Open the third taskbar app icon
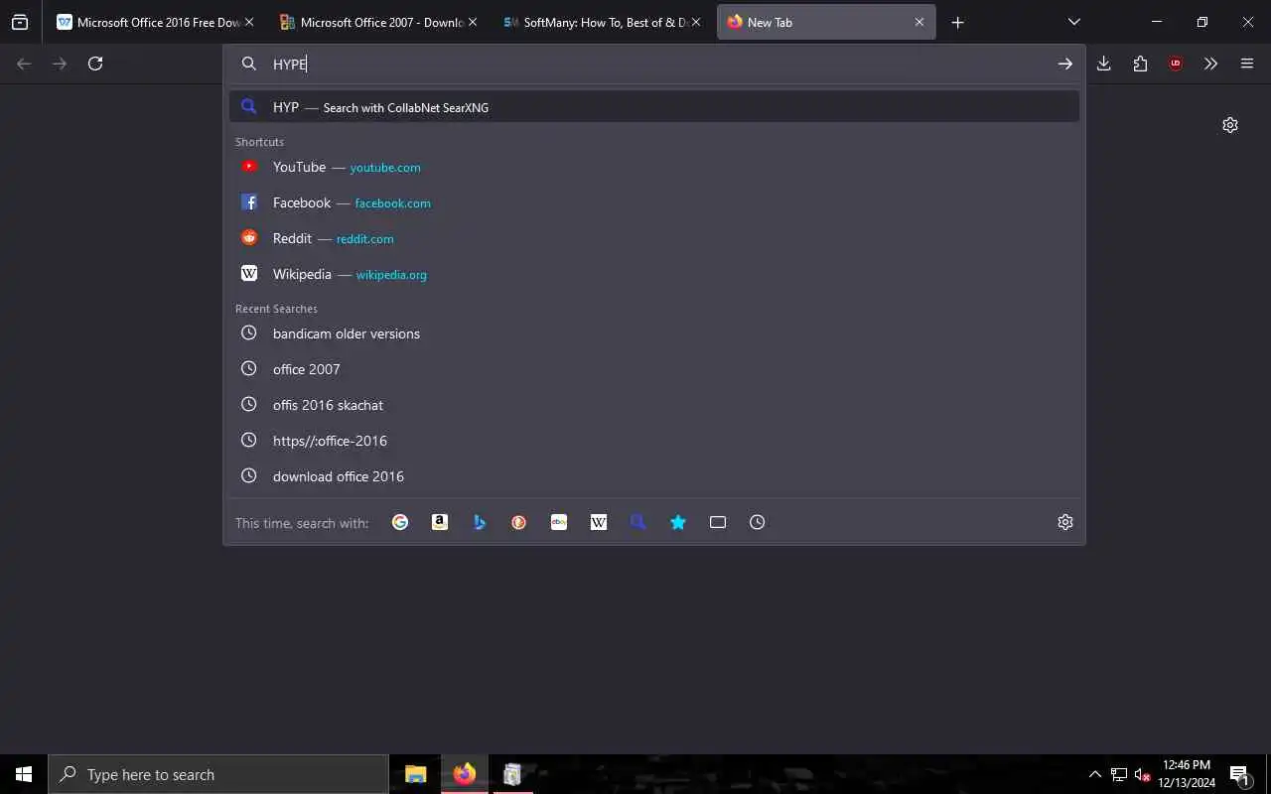This screenshot has width=1271, height=794. [x=512, y=774]
